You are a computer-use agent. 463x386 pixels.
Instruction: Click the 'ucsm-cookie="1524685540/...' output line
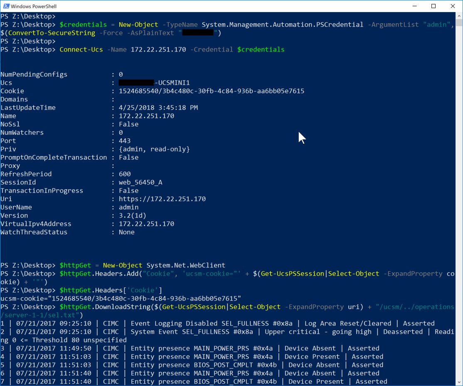click(121, 298)
